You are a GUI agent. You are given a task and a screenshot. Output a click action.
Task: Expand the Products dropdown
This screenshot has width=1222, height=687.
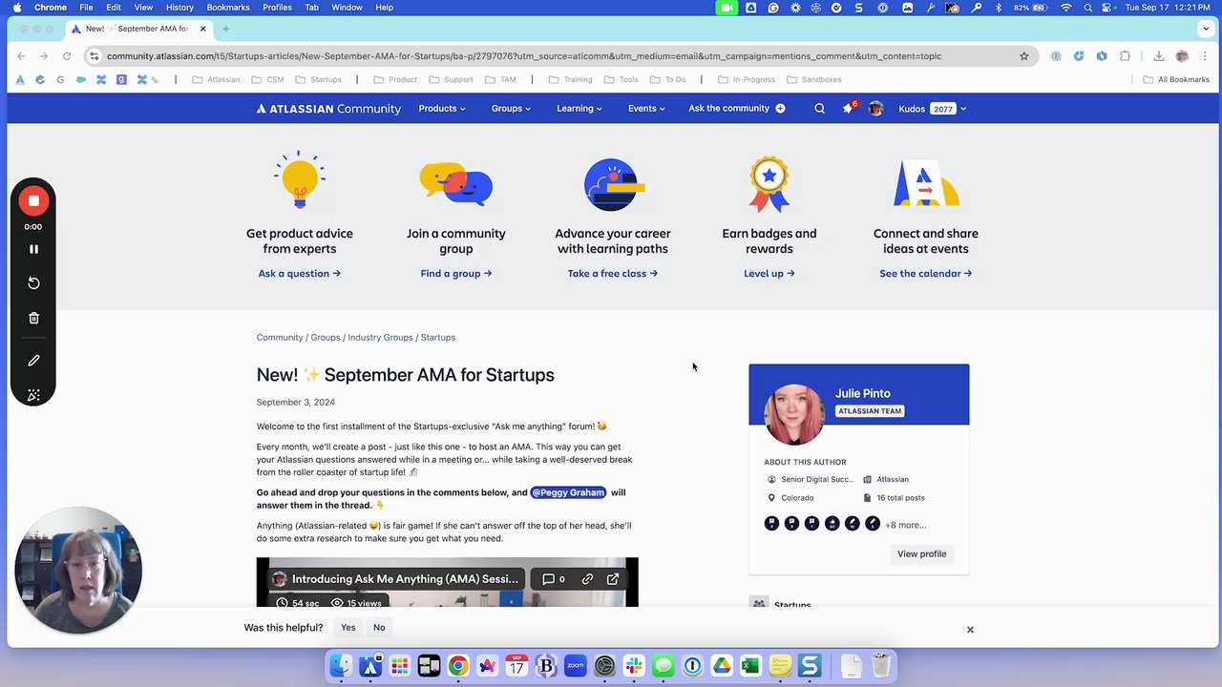(442, 109)
